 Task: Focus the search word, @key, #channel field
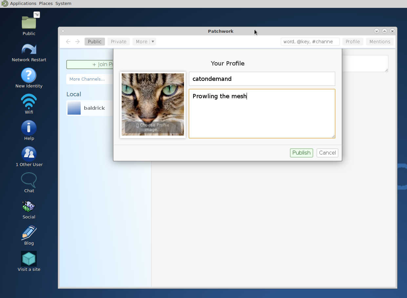tap(310, 42)
